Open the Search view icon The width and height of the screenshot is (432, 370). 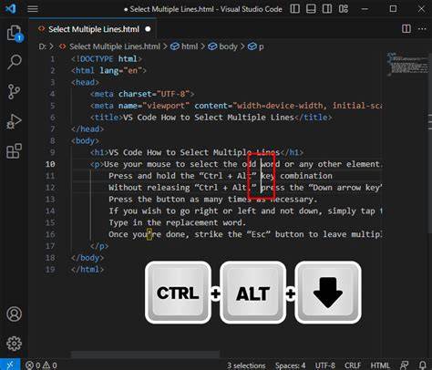pos(15,62)
